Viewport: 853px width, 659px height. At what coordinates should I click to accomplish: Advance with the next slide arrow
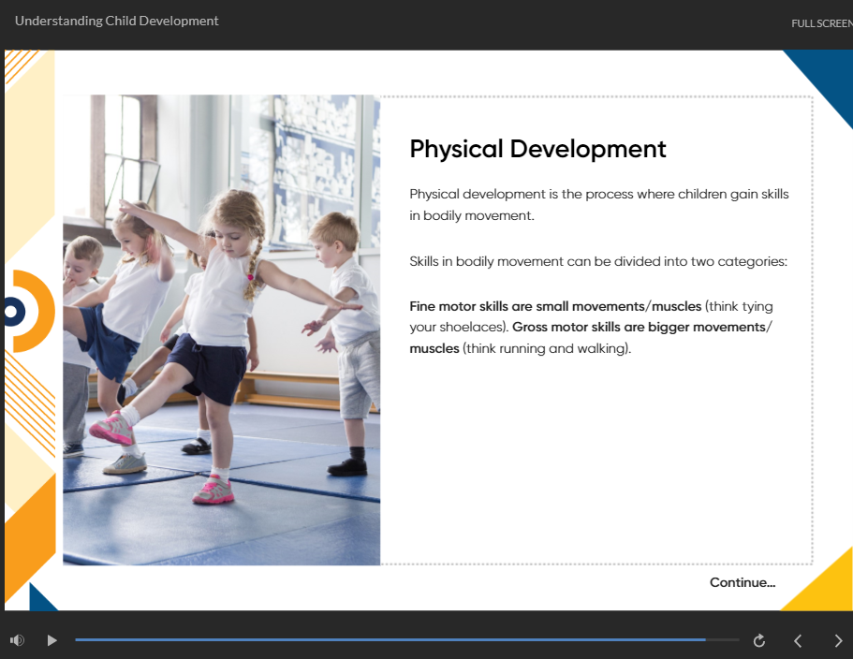pos(838,640)
